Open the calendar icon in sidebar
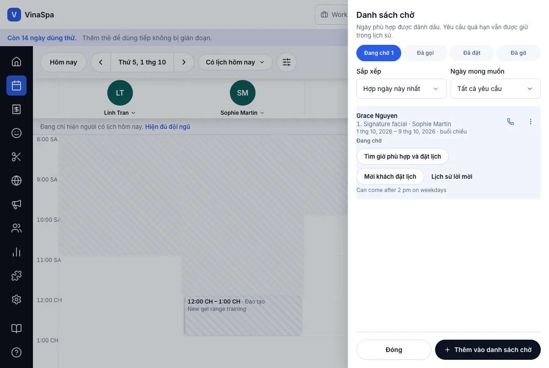The height and width of the screenshot is (368, 549). coord(16,85)
